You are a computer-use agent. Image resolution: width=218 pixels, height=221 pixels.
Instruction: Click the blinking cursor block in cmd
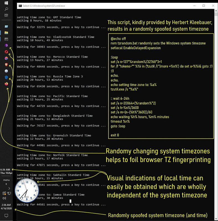click(x=70, y=201)
